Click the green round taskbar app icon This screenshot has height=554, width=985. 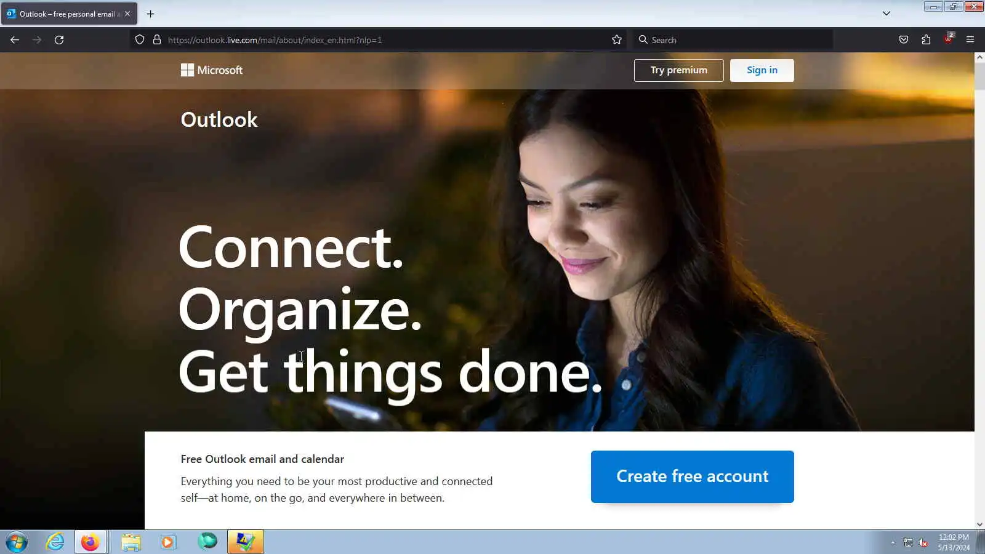pos(207,541)
